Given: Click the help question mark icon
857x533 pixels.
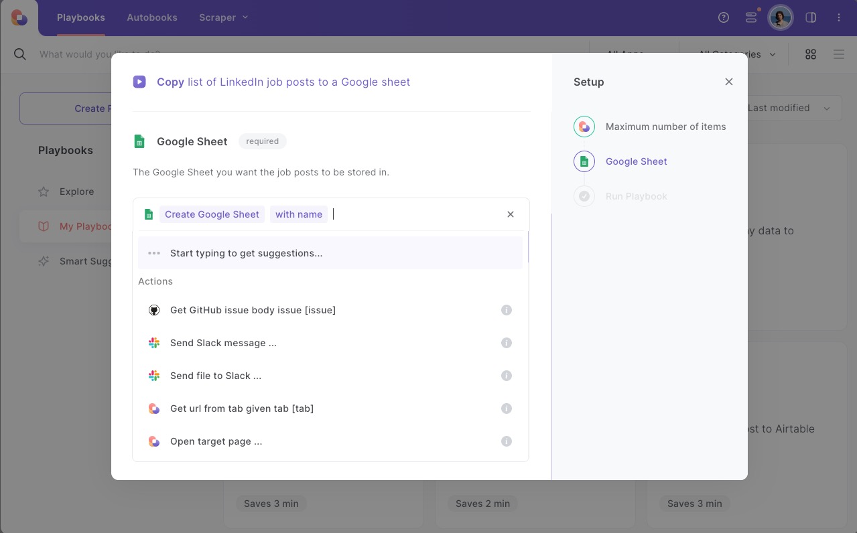Looking at the screenshot, I should tap(724, 18).
